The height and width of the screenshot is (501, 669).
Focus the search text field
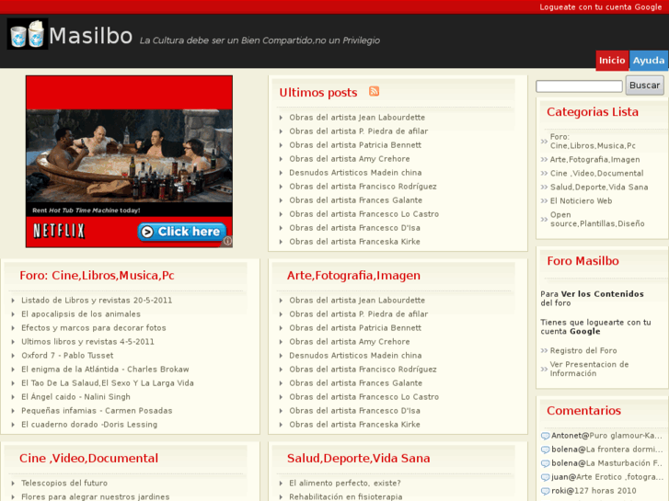[579, 86]
